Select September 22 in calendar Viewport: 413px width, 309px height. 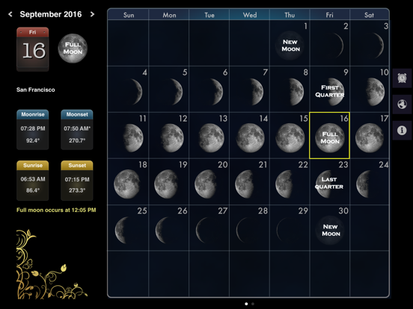pyautogui.click(x=290, y=181)
